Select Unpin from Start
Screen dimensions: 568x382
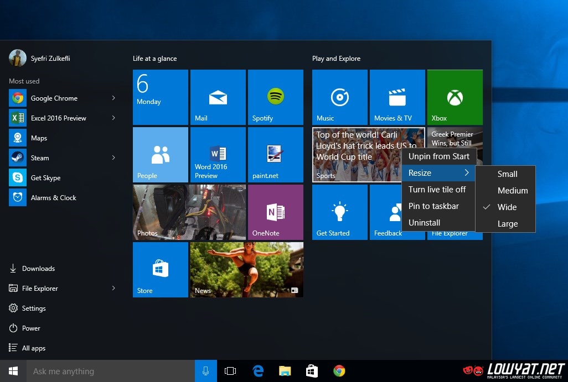point(438,156)
